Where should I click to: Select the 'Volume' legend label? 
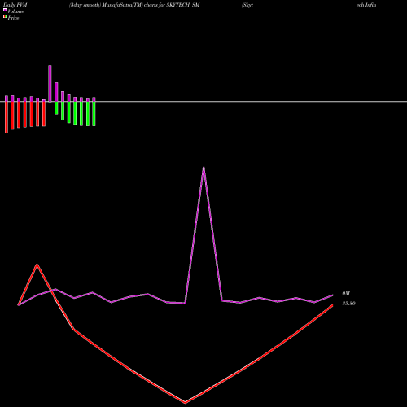[15, 11]
